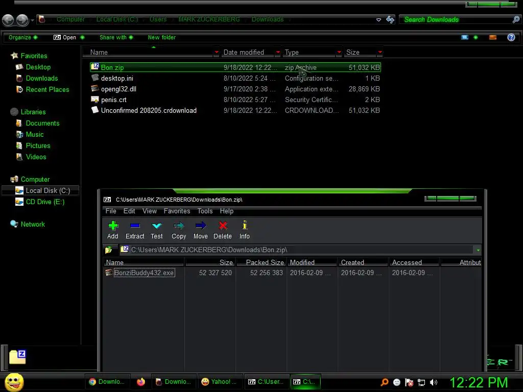The image size is (523, 392).
Task: Open the Organize dropdown menu
Action: click(22, 37)
